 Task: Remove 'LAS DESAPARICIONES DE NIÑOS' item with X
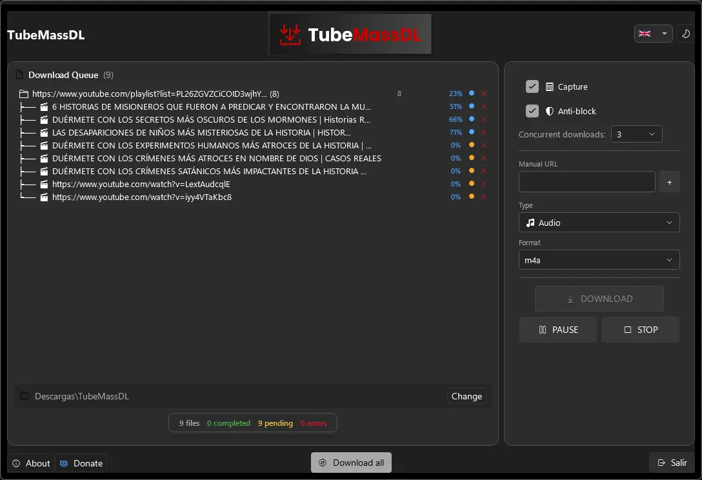[x=483, y=132]
